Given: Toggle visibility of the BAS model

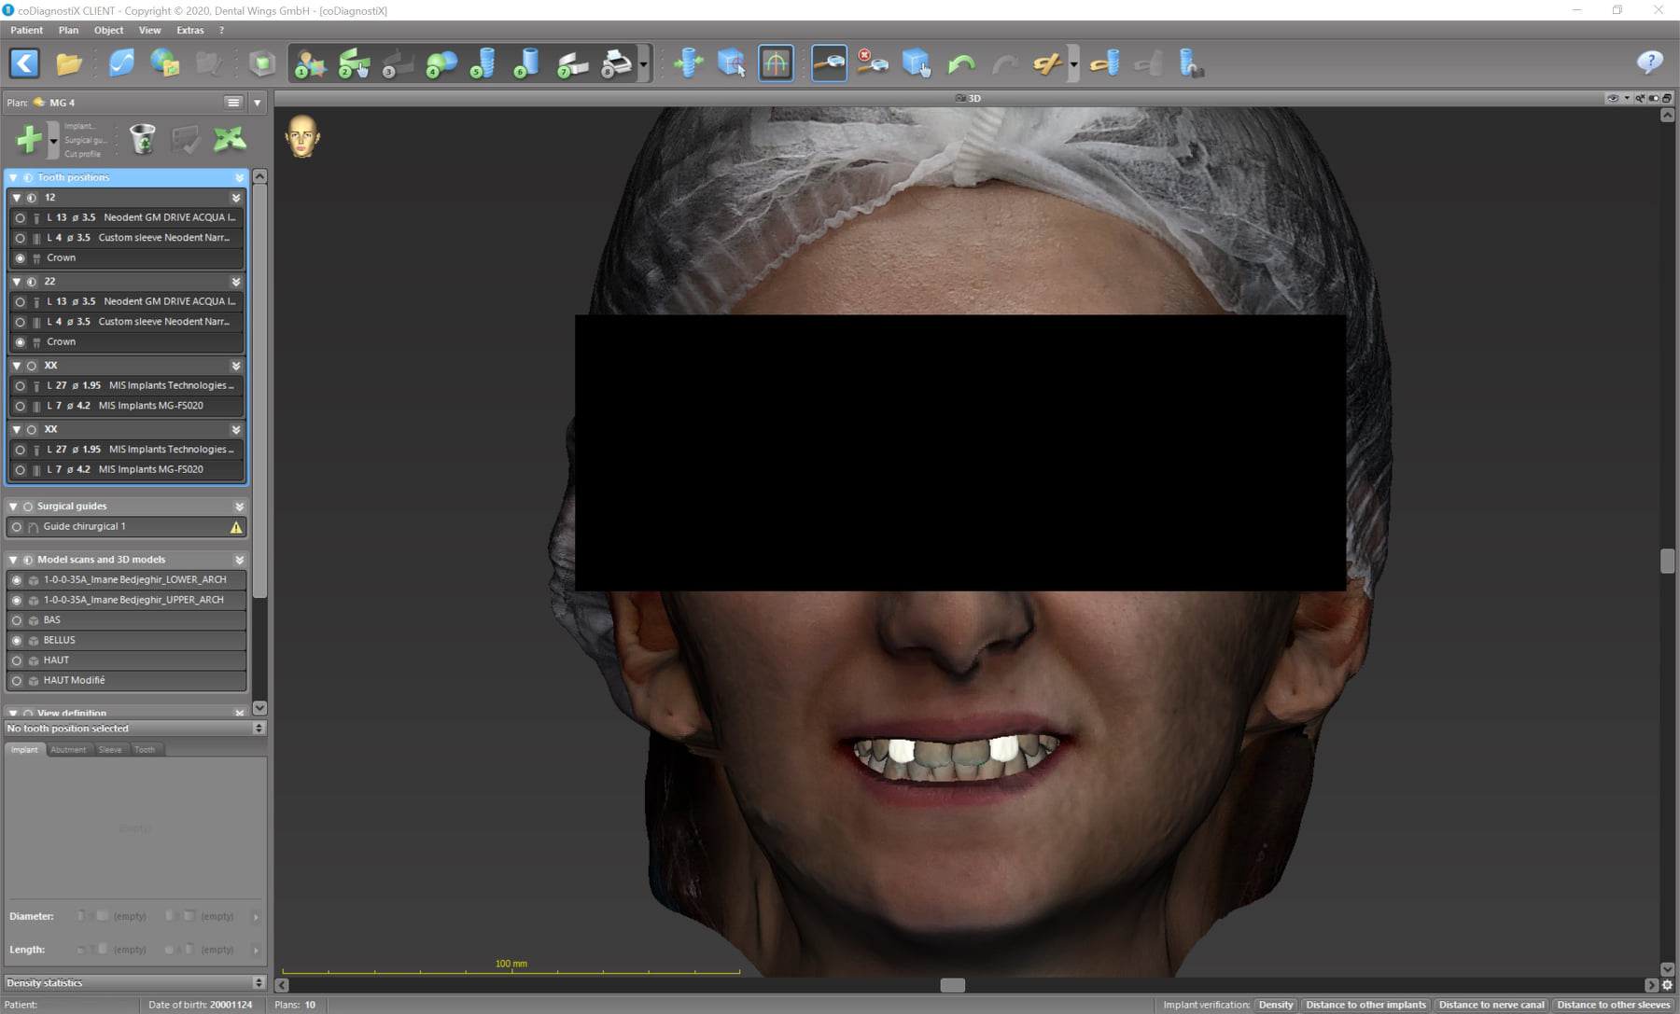Looking at the screenshot, I should coord(17,620).
